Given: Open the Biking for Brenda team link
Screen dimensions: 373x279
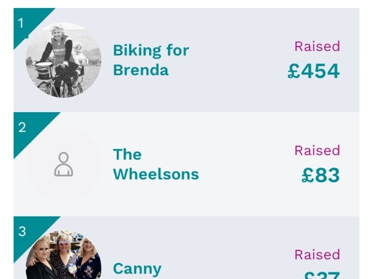Looking at the screenshot, I should pos(151,60).
